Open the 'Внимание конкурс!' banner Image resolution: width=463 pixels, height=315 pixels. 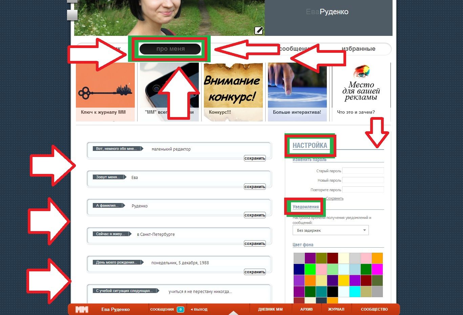pos(233,89)
